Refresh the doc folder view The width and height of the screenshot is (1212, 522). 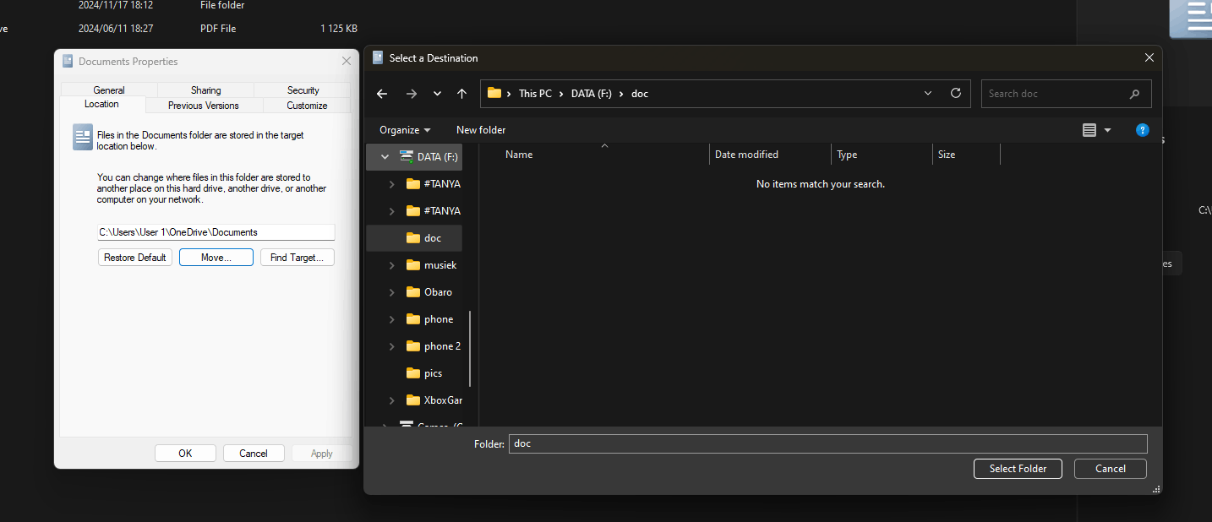pos(956,93)
